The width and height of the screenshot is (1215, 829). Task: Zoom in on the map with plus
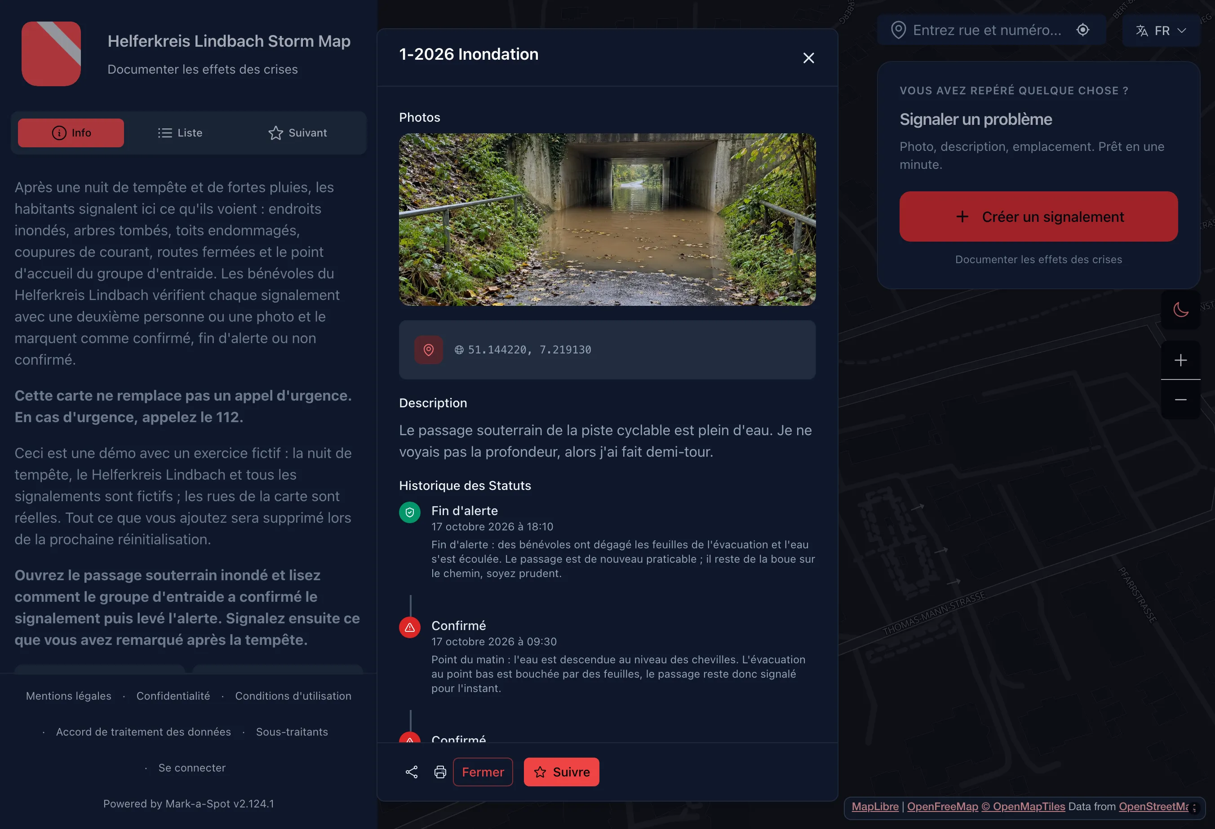pyautogui.click(x=1180, y=360)
